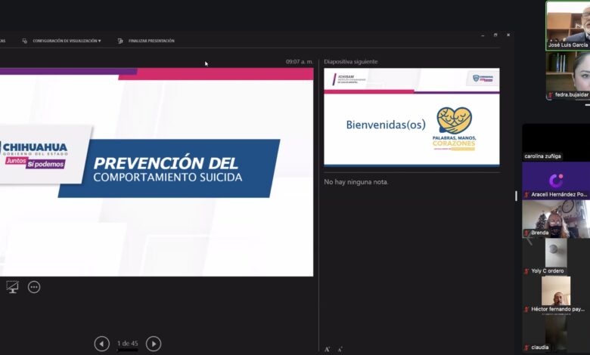Decrease notes text size
This screenshot has height=355, width=590.
pos(340,350)
